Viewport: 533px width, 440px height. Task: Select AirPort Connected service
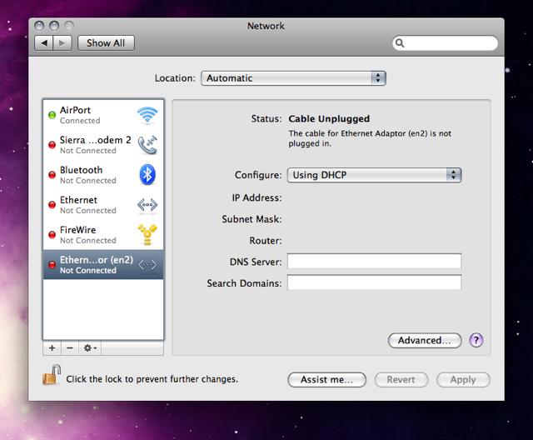(103, 115)
